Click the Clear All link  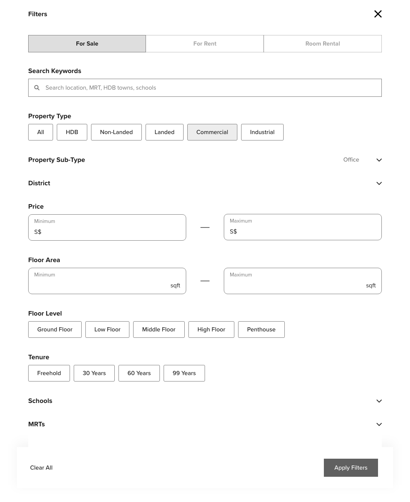point(41,468)
